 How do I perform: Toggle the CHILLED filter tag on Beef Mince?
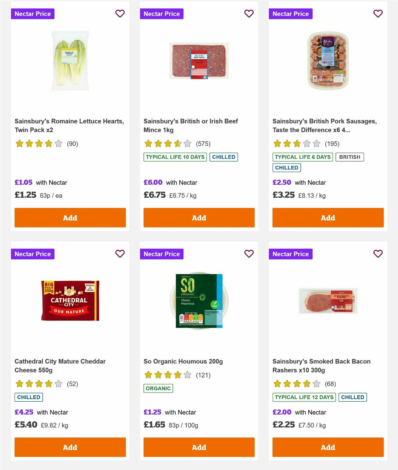[x=224, y=157]
